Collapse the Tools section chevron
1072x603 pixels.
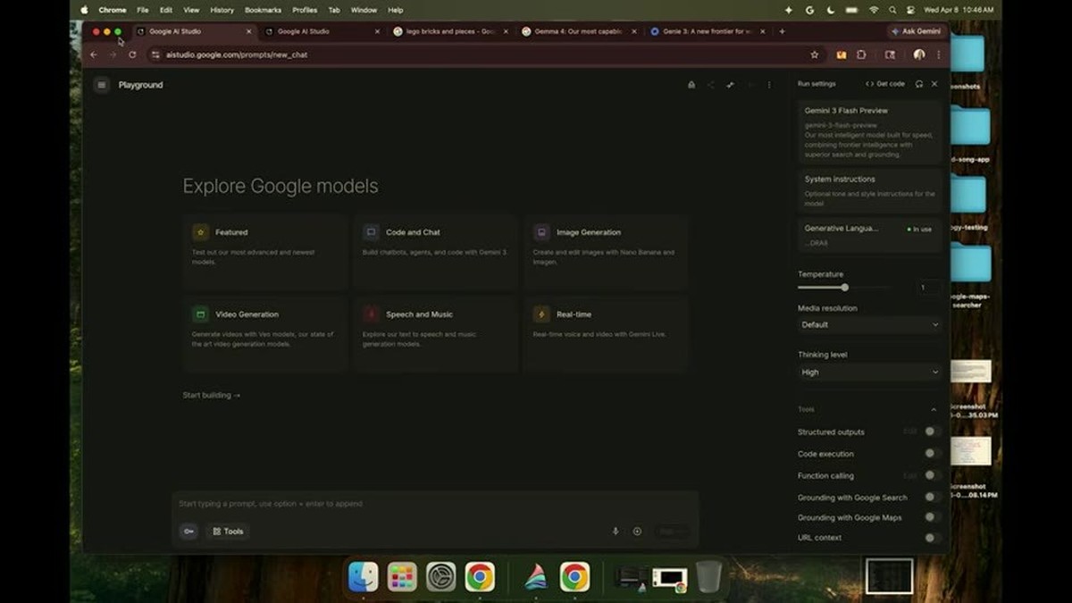934,410
